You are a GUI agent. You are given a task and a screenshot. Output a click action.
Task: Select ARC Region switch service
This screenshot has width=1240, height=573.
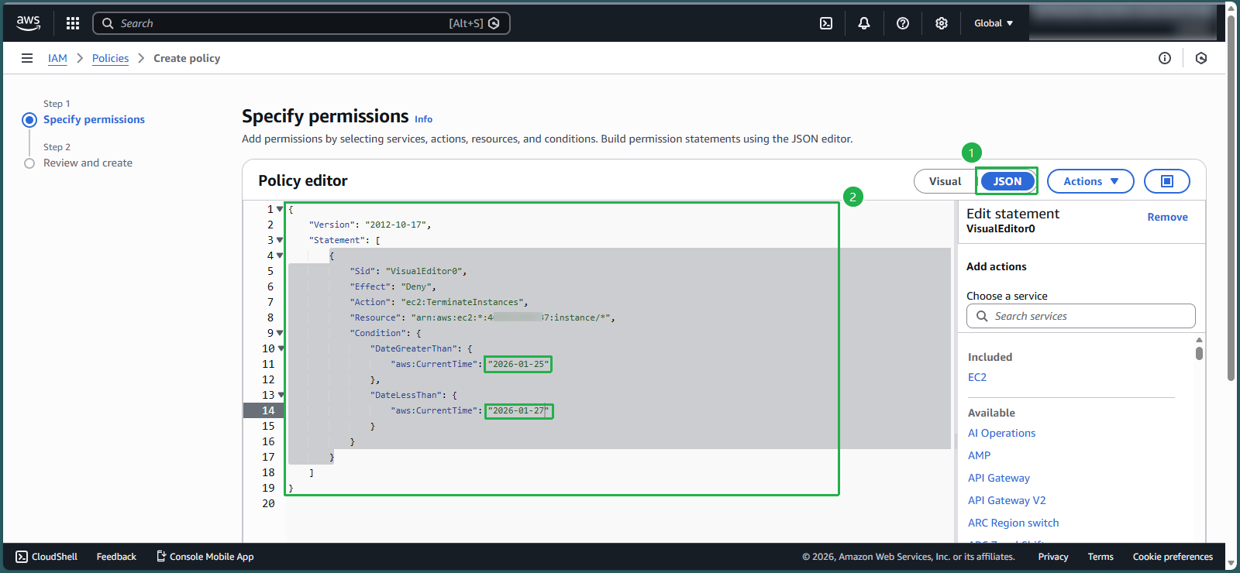tap(1013, 523)
